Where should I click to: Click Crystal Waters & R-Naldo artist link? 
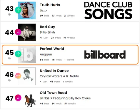[59, 76]
